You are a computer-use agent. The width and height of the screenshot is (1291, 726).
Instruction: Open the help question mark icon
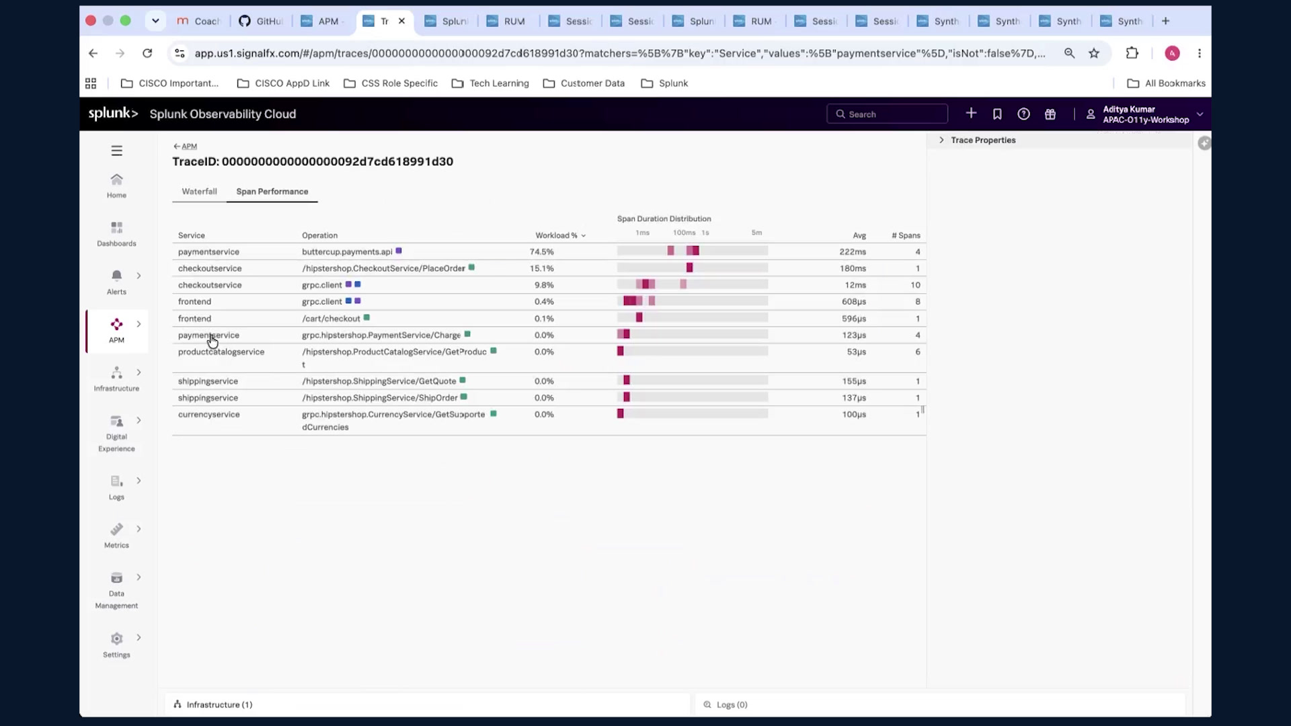pyautogui.click(x=1023, y=114)
